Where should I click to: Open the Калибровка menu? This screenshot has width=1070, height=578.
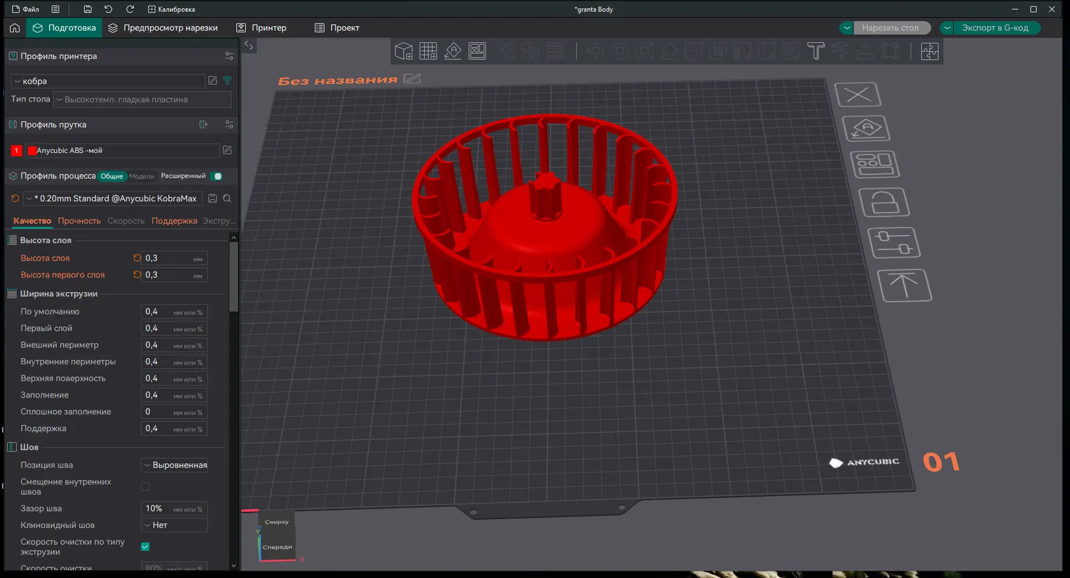tap(171, 9)
